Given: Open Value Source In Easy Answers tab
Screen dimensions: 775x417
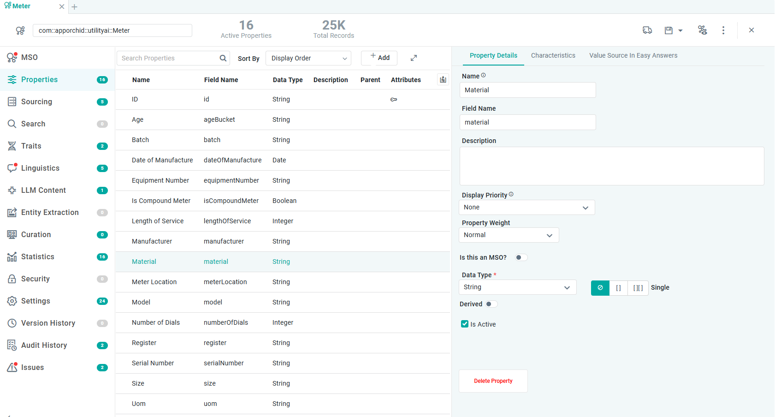Looking at the screenshot, I should (x=633, y=55).
